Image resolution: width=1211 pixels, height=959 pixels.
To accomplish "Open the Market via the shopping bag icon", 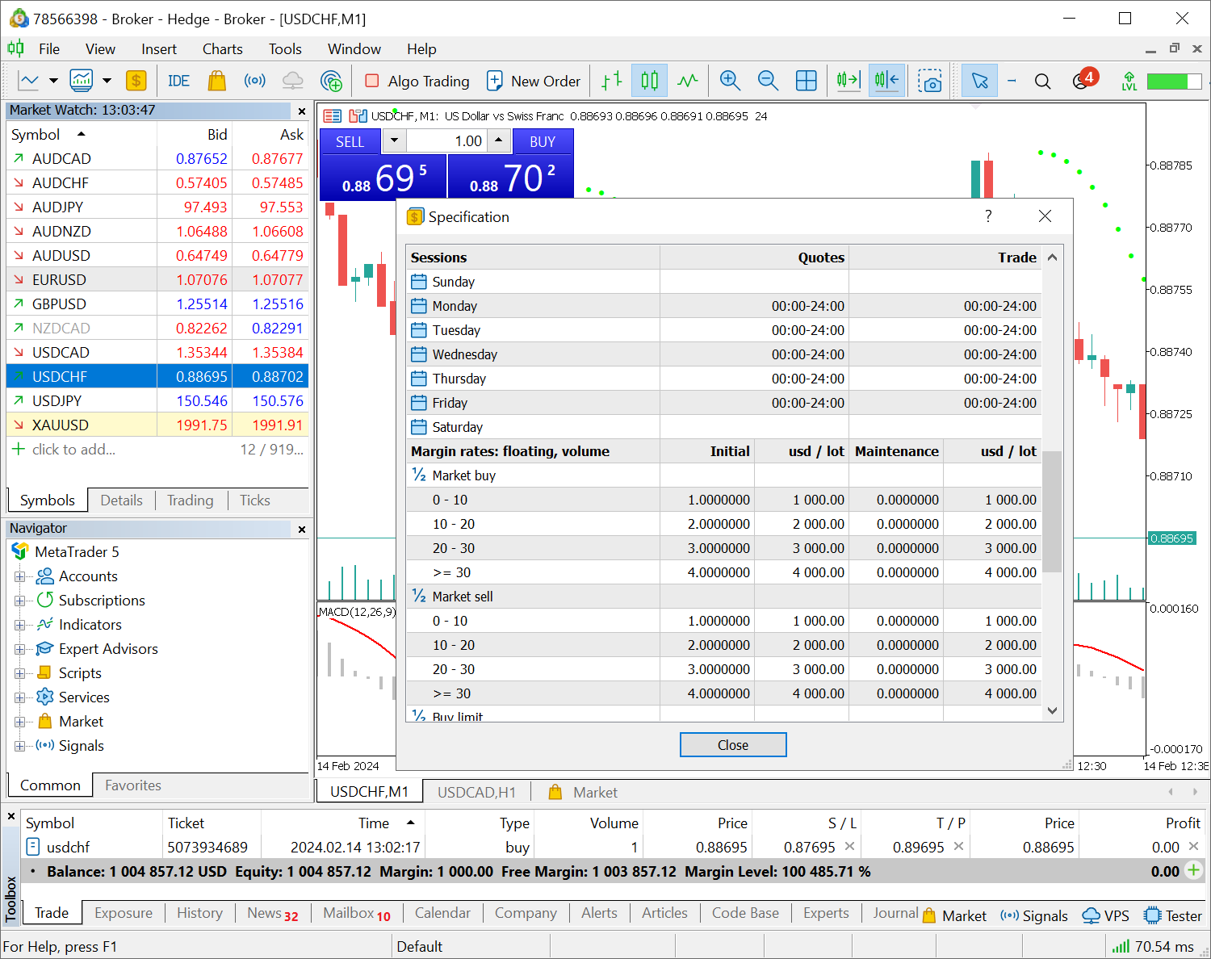I will click(x=216, y=81).
